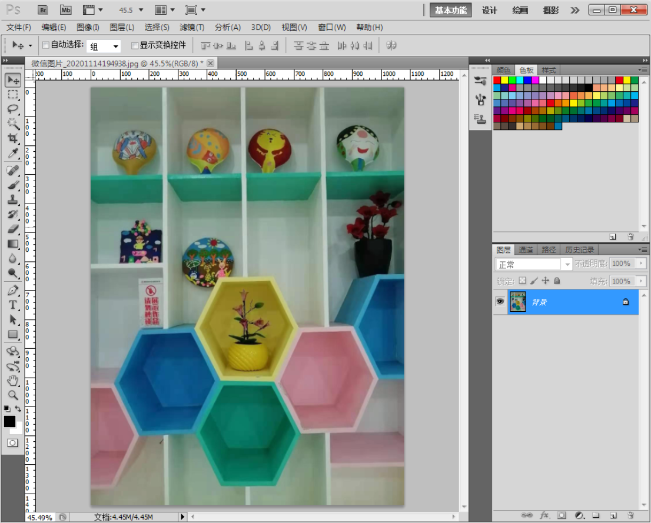Open the screen mode dropdown
651x523 pixels.
203,10
